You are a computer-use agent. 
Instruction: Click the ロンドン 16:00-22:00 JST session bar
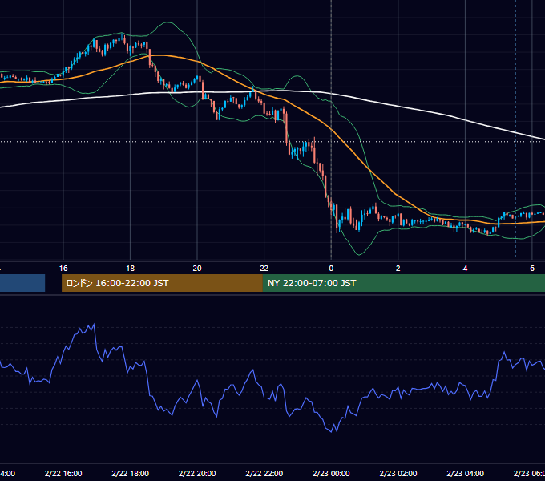coord(162,283)
